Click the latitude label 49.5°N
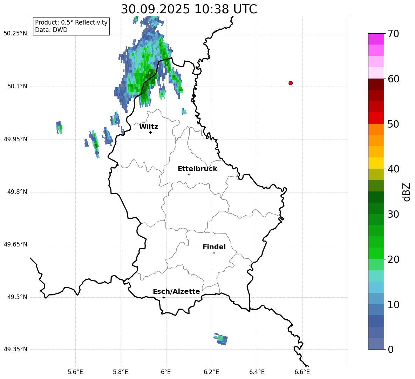 coord(17,297)
